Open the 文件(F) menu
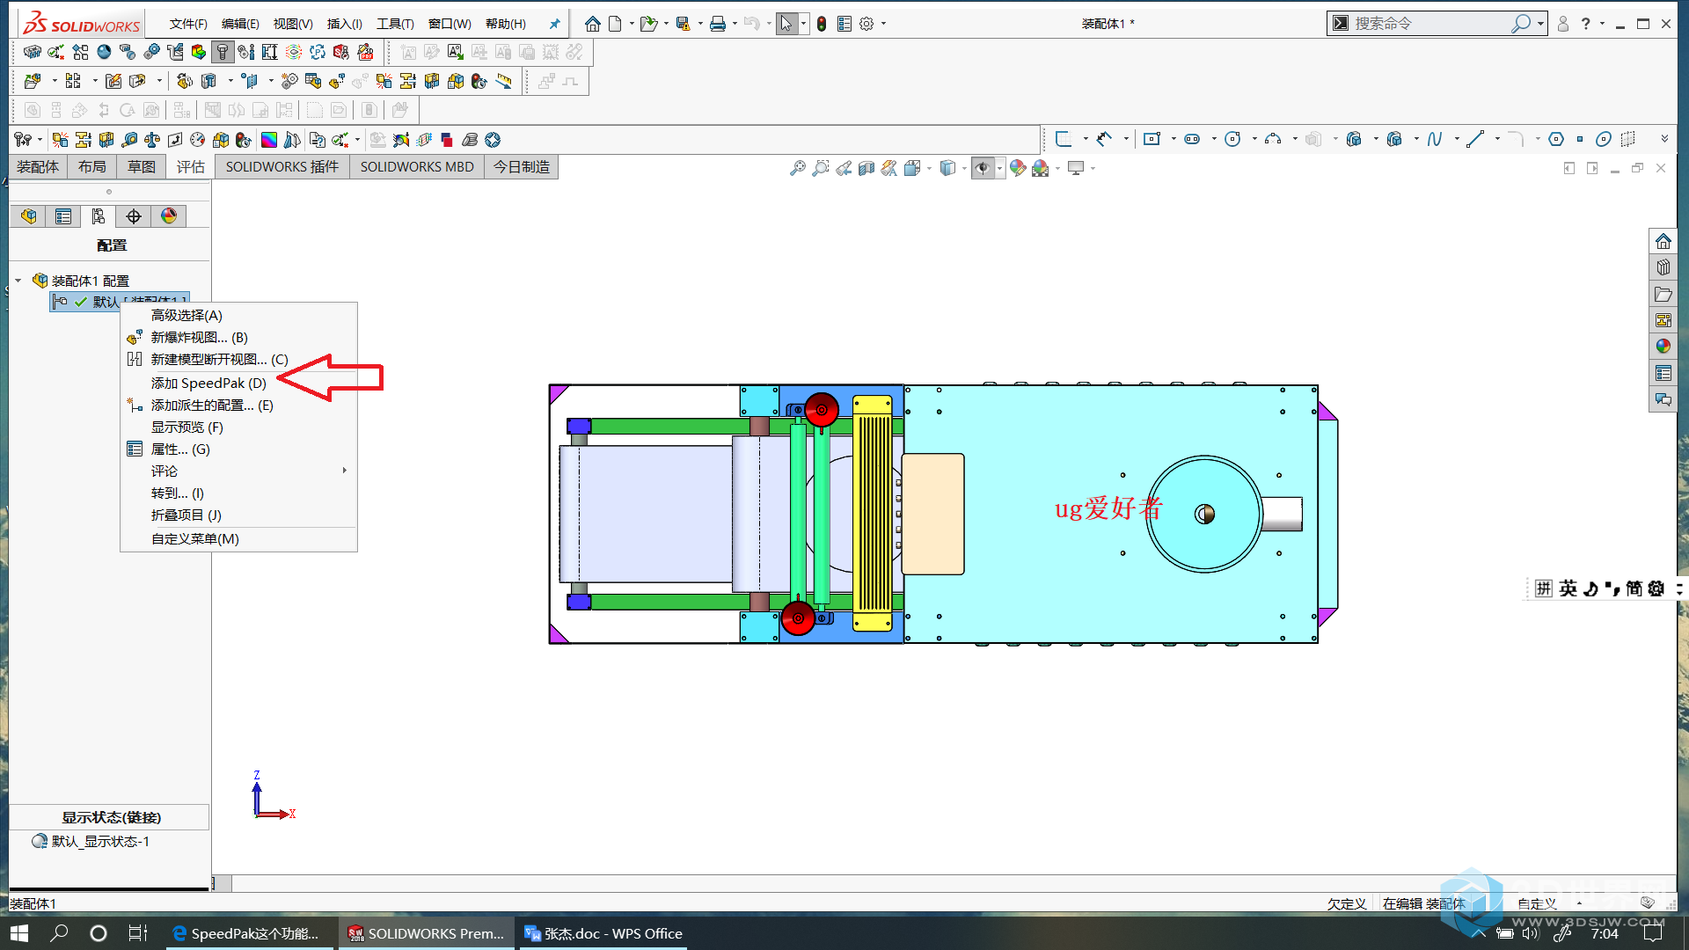Screen dimensions: 1689x950 click(188, 24)
